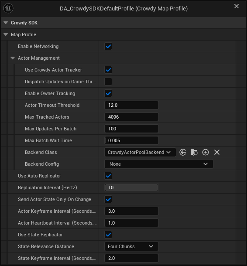The height and width of the screenshot is (266, 247).
Task: Uncheck Use State Replicator
Action: click(x=108, y=235)
